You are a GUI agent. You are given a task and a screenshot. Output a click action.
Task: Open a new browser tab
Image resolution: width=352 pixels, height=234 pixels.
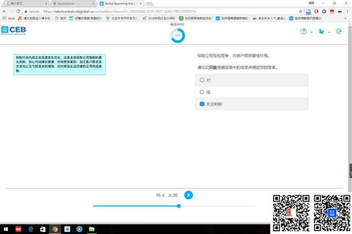150,4
